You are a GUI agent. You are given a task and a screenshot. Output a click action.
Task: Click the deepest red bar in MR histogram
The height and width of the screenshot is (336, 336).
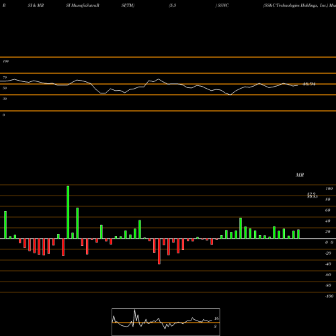coord(159,251)
